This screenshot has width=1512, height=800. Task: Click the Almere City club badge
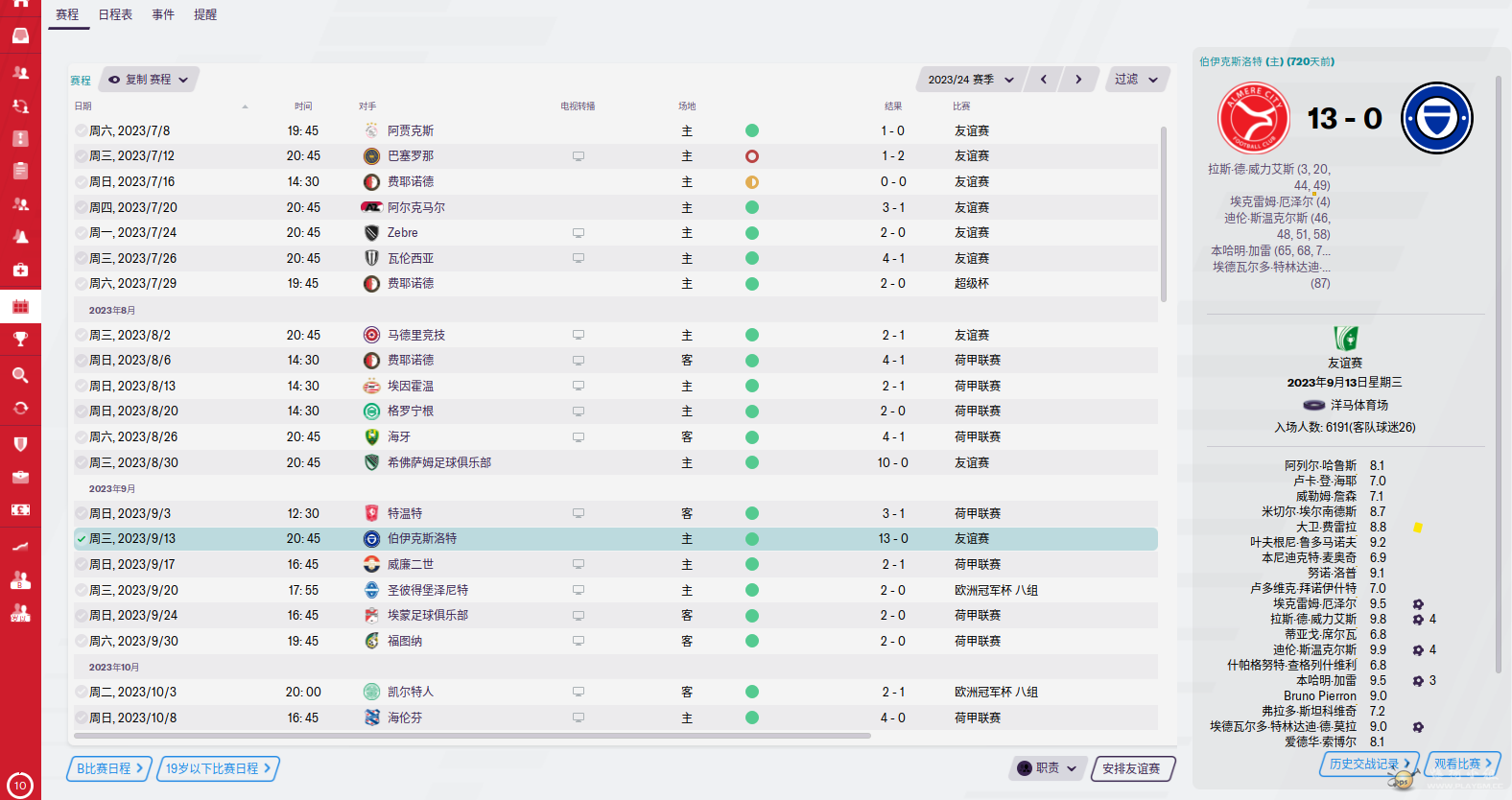pyautogui.click(x=1253, y=119)
